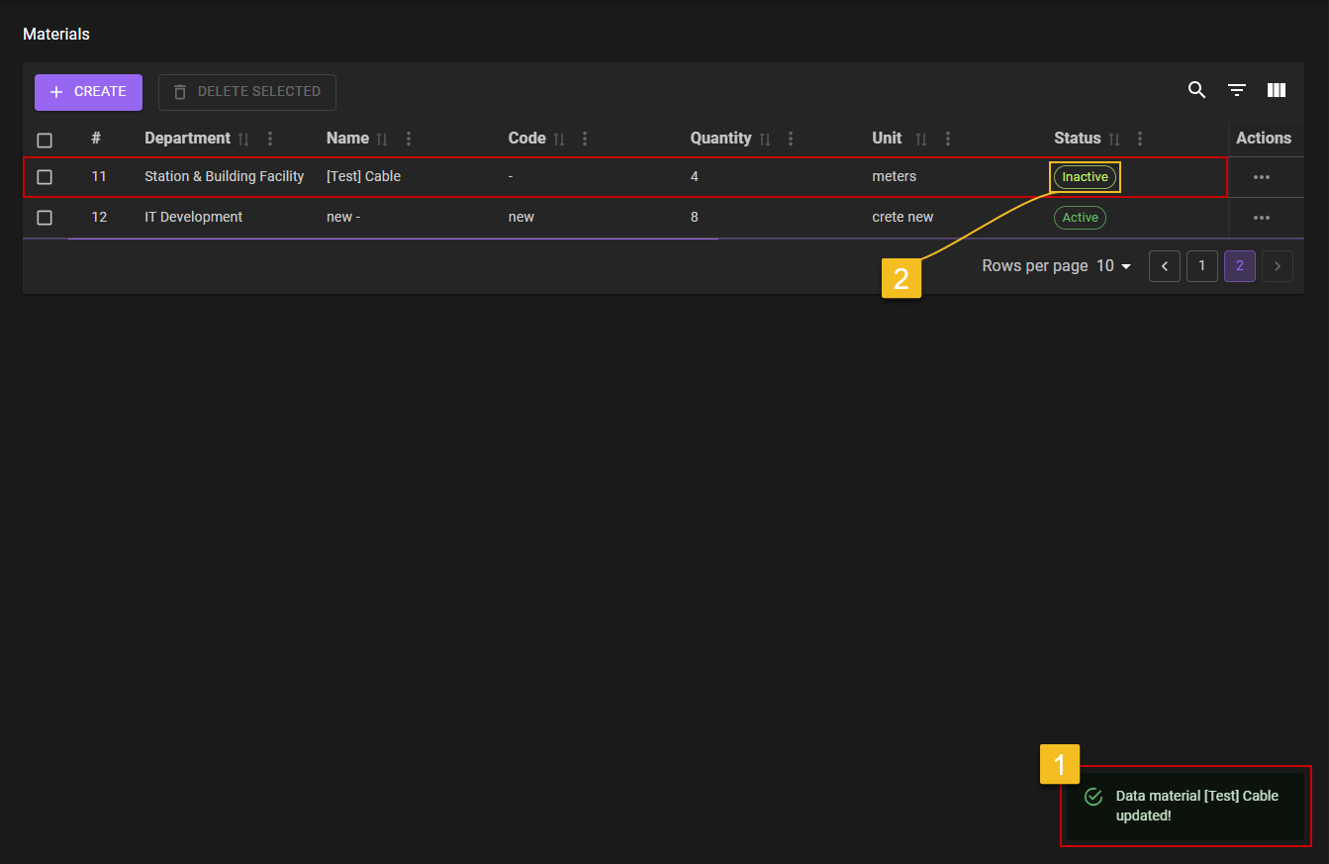Screen dimensions: 1329x864
Task: Sort the table by Name column
Action: 382,140
